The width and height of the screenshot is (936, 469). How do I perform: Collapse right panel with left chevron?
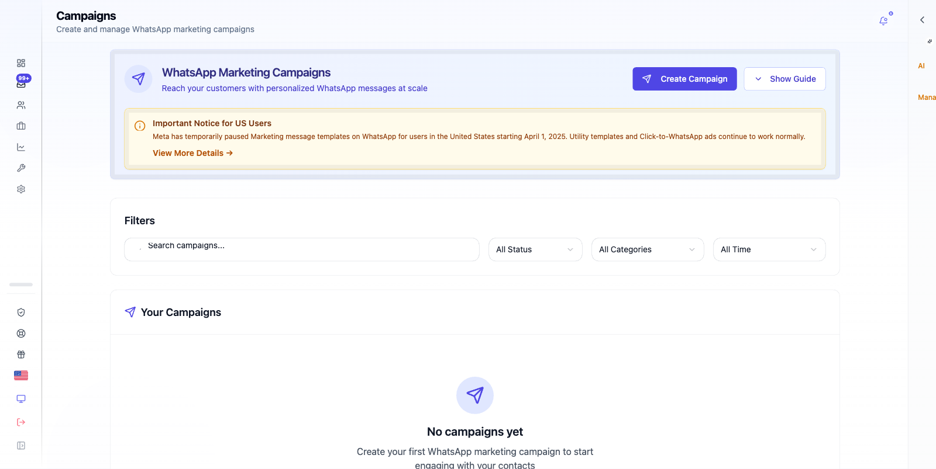(922, 20)
